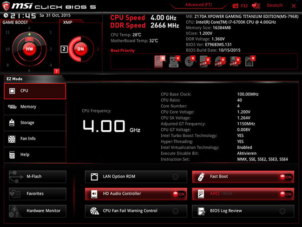This screenshot has width=302, height=227.
Task: Click the Boot Priority heading
Action: click(x=123, y=51)
